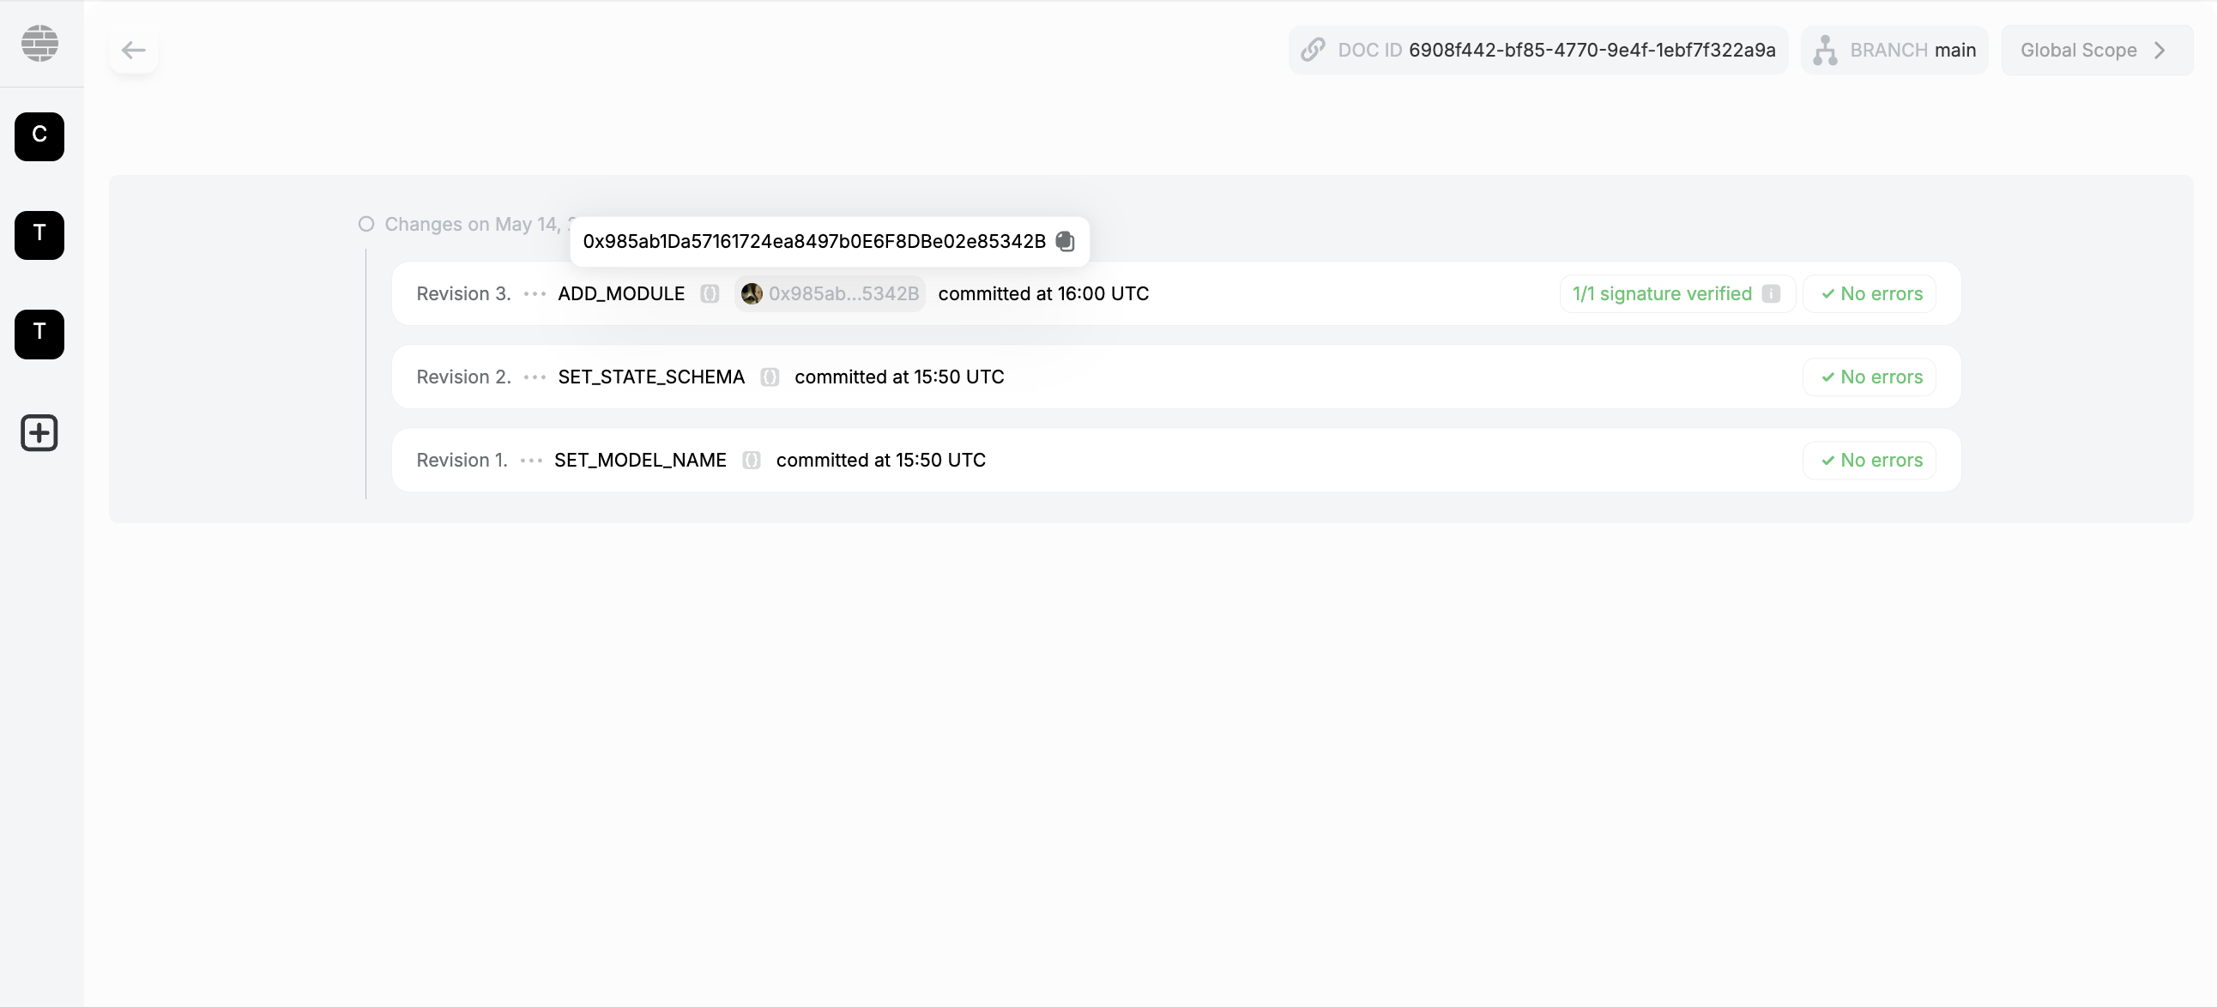Go back using the back arrow button
The width and height of the screenshot is (2217, 1007).
133,50
